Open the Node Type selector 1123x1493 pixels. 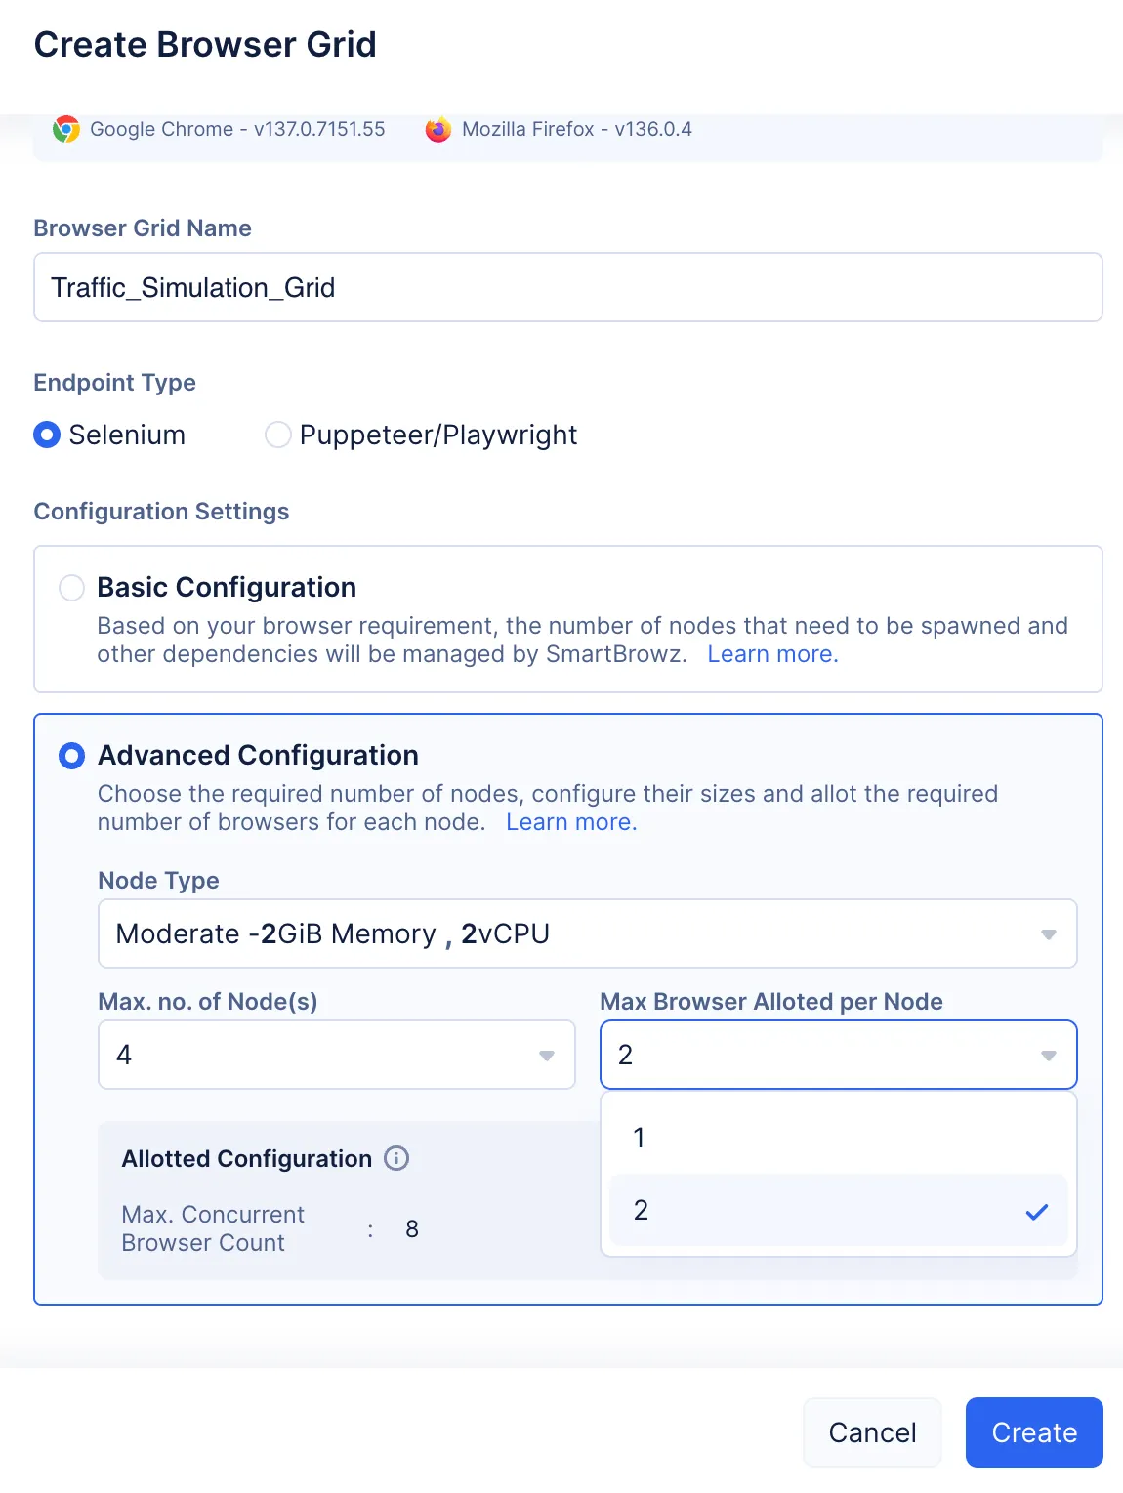click(586, 934)
